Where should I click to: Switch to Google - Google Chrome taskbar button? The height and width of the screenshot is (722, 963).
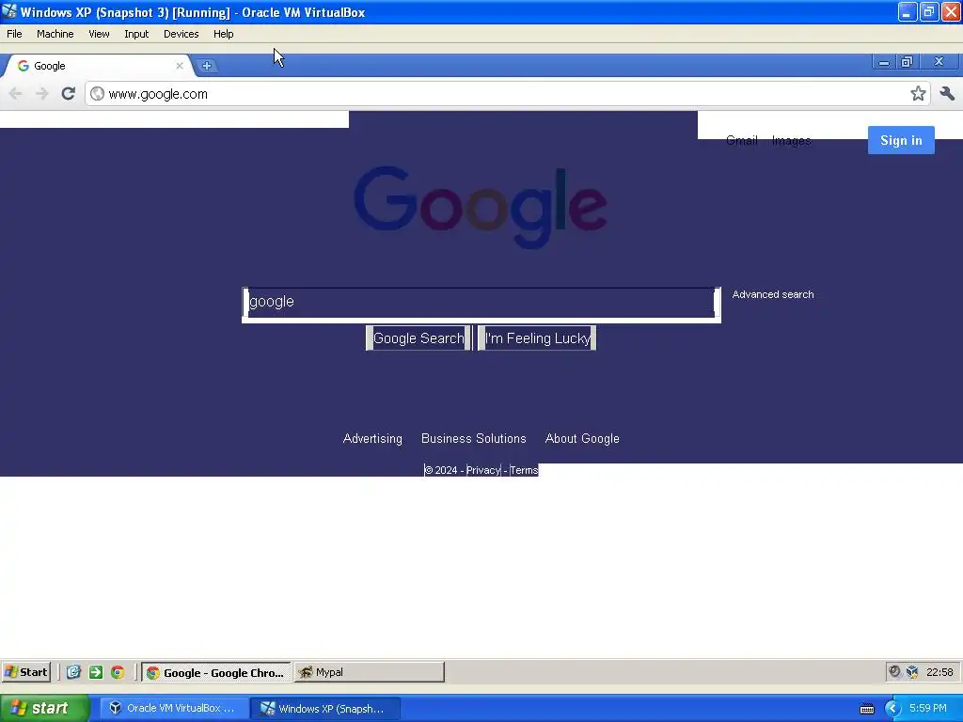(x=215, y=672)
